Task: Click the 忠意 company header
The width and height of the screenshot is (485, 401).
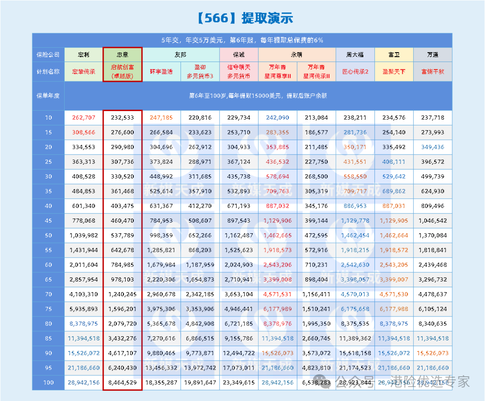Action: click(123, 55)
